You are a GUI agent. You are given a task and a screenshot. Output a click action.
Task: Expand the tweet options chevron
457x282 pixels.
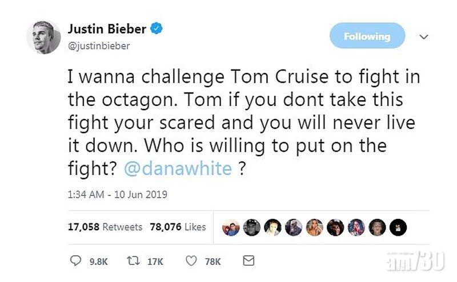point(424,37)
